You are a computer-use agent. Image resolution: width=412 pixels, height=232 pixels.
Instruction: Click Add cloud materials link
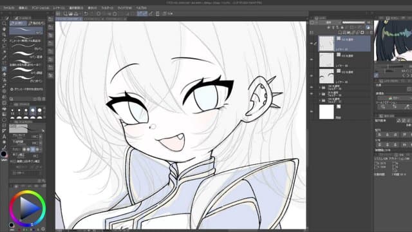26,90
